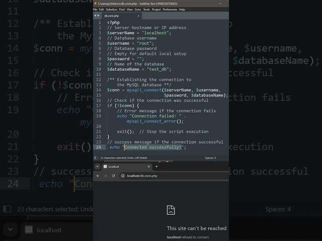The width and height of the screenshot is (322, 241).
Task: Click the localhost/db.conn.php address bar
Action: [175, 176]
